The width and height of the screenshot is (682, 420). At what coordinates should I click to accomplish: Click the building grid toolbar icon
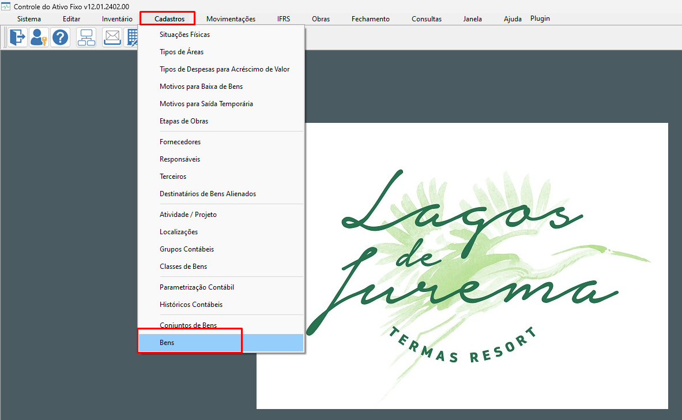pos(131,37)
